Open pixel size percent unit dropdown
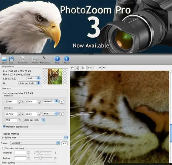 coord(50,101)
